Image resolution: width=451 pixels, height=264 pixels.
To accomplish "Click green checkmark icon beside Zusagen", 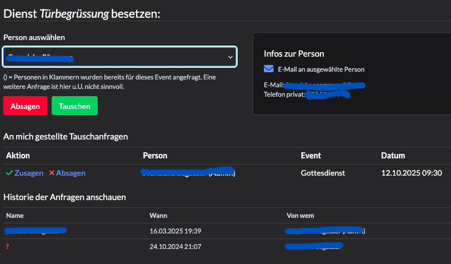I will pyautogui.click(x=9, y=173).
